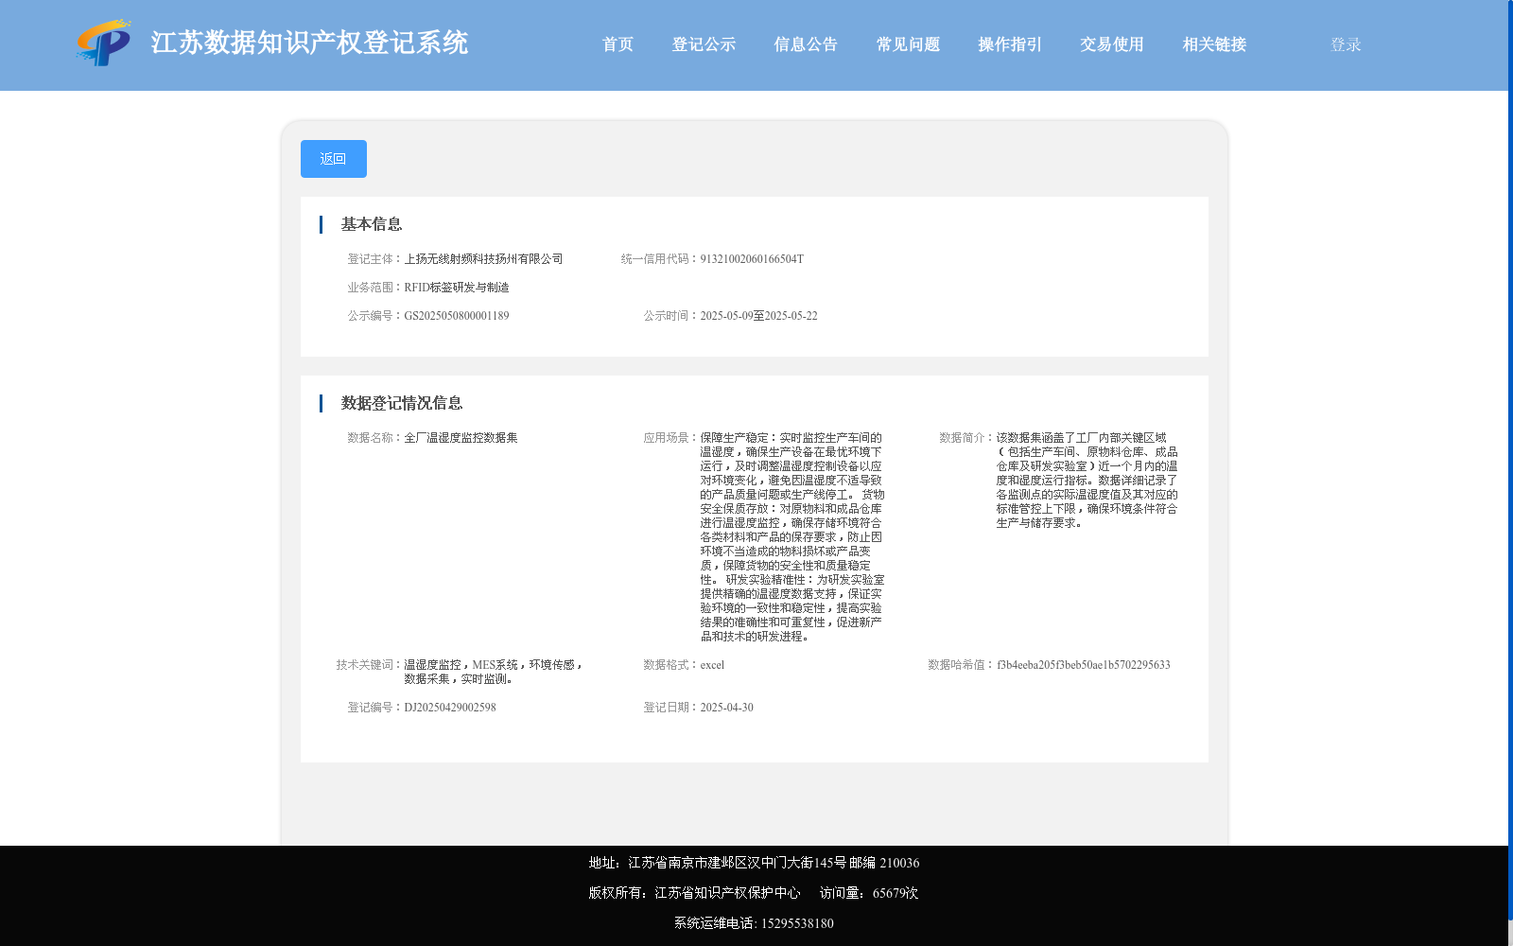This screenshot has height=946, width=1513.
Task: Navigate to 交易使用
Action: coord(1112,44)
